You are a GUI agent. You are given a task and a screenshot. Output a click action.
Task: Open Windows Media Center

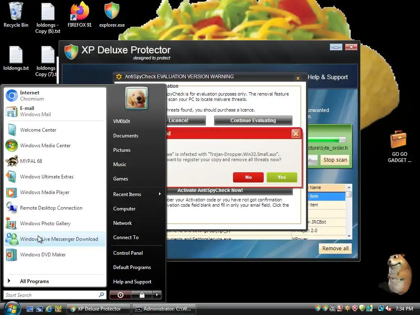(55, 146)
